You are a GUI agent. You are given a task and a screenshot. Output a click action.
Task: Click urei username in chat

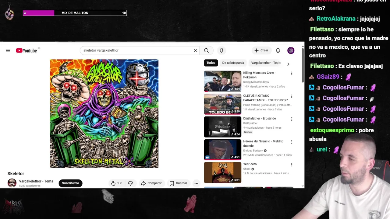click(322, 149)
